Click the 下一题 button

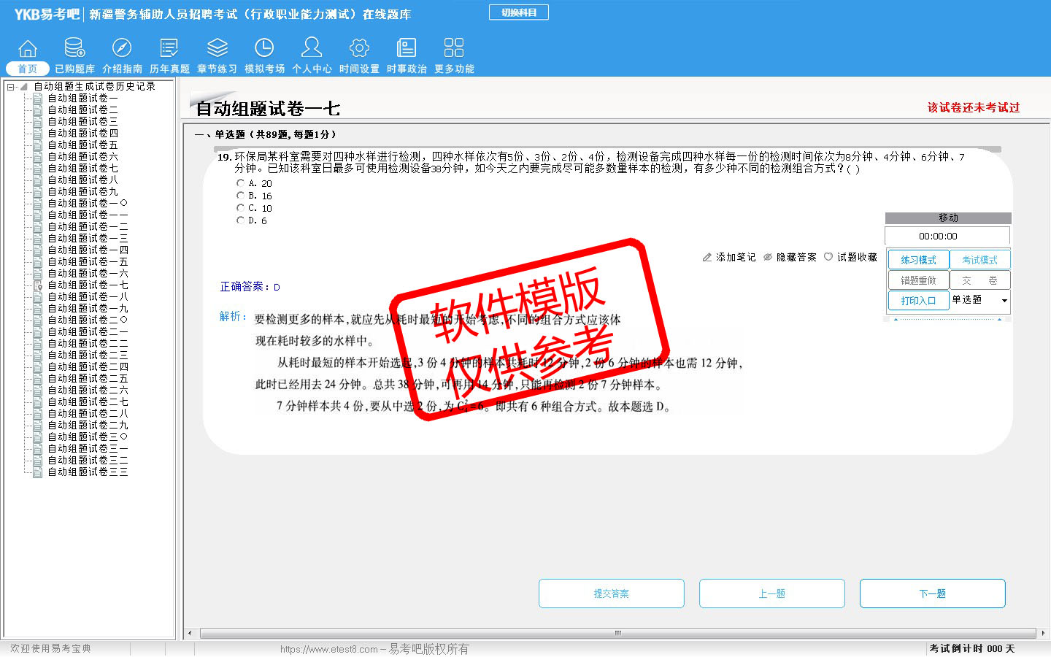tap(932, 593)
